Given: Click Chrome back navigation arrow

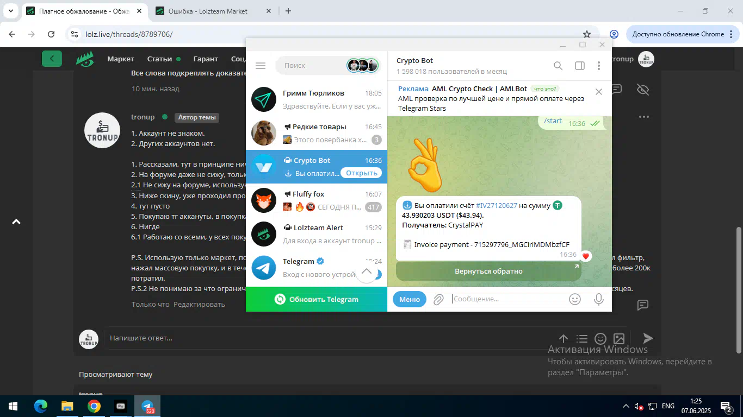Looking at the screenshot, I should click(12, 34).
